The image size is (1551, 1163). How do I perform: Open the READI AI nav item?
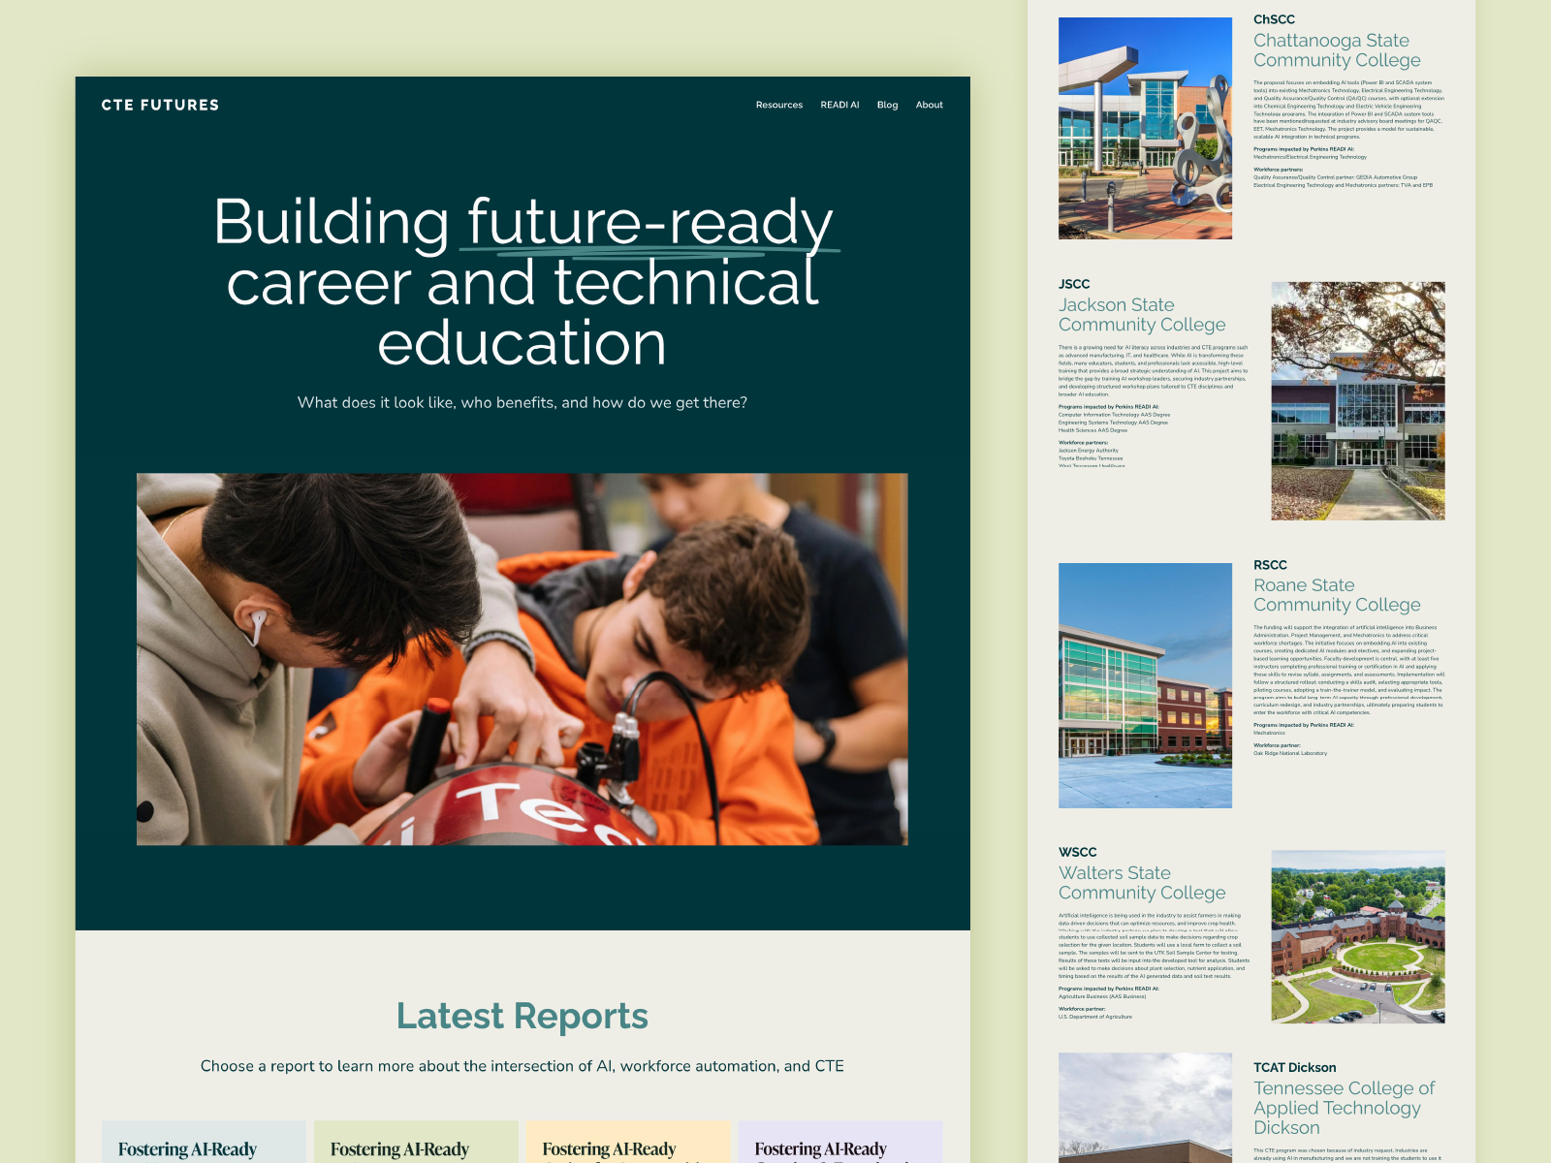(839, 105)
